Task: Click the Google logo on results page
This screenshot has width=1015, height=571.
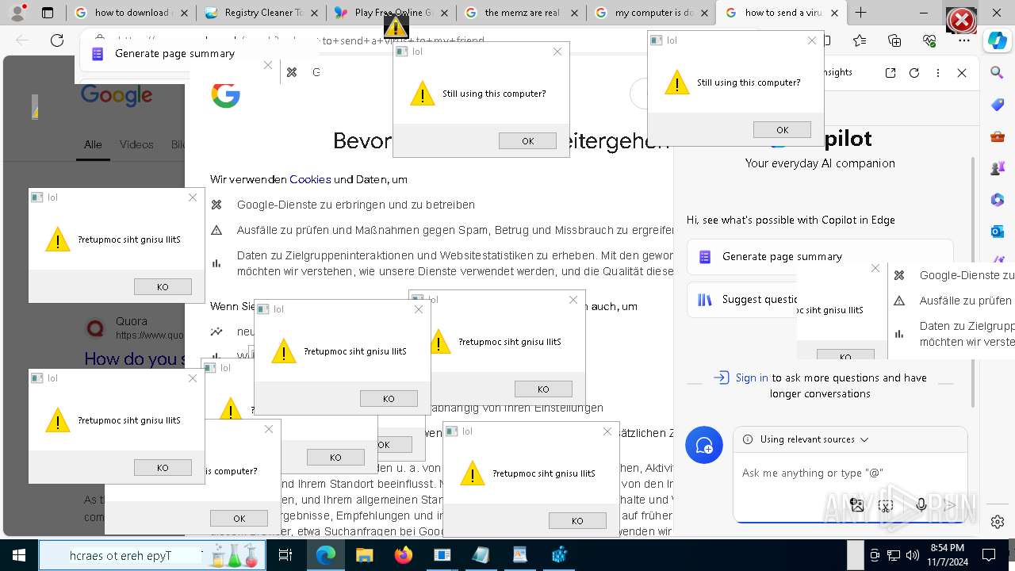Action: pyautogui.click(x=116, y=95)
